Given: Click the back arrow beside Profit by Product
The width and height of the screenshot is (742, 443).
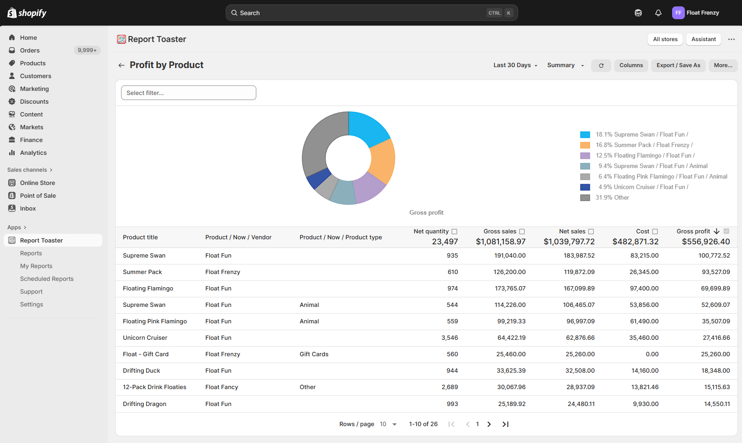Looking at the screenshot, I should coord(122,65).
